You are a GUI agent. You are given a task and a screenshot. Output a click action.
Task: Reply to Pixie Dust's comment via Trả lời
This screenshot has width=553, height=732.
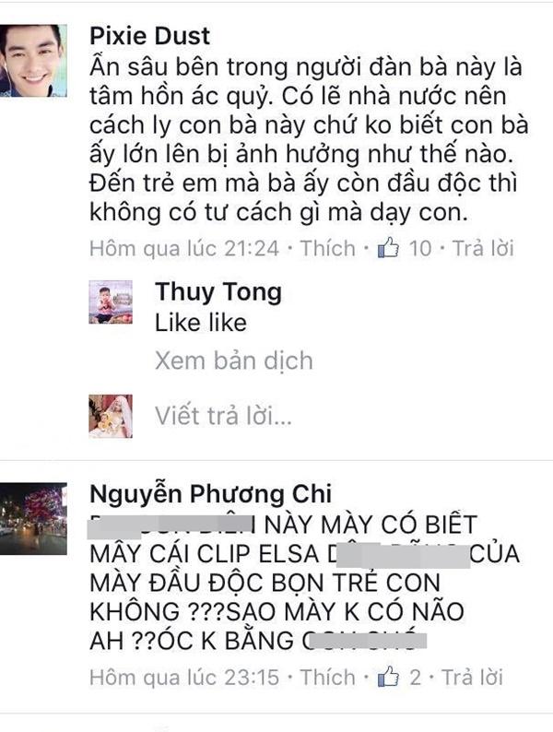483,248
